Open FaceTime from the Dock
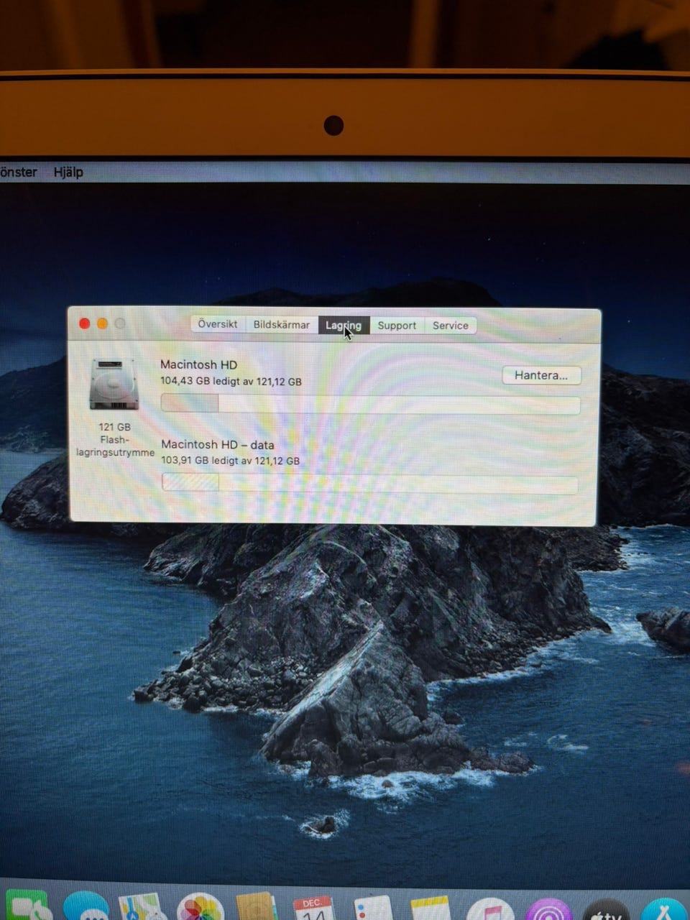This screenshot has width=690, height=920. point(29,906)
